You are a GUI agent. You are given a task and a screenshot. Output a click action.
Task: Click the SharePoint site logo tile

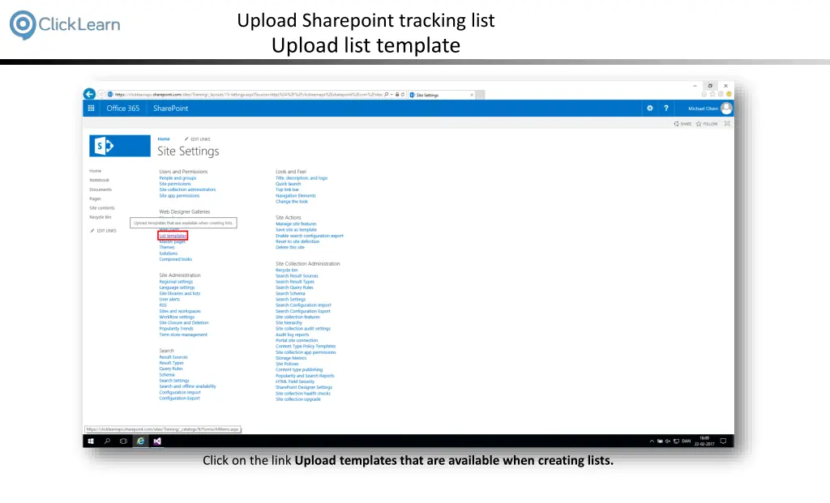click(120, 146)
